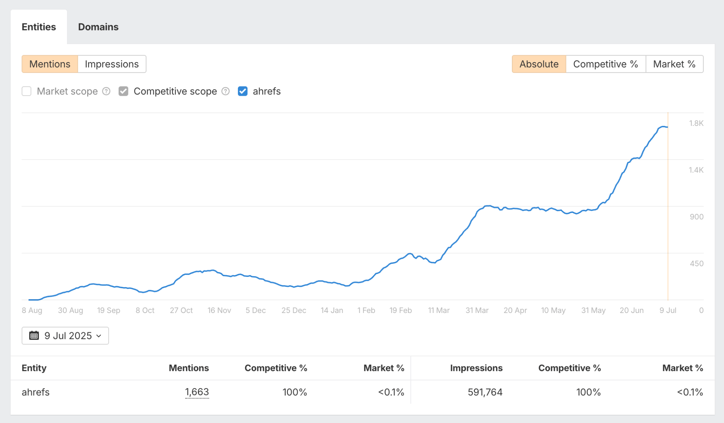
Task: Disable the ahrefs entity checkbox
Action: [243, 91]
